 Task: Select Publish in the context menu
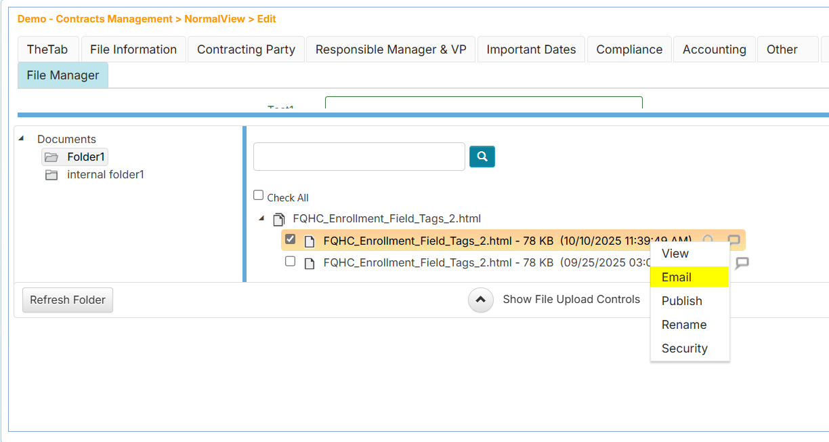[x=681, y=301]
